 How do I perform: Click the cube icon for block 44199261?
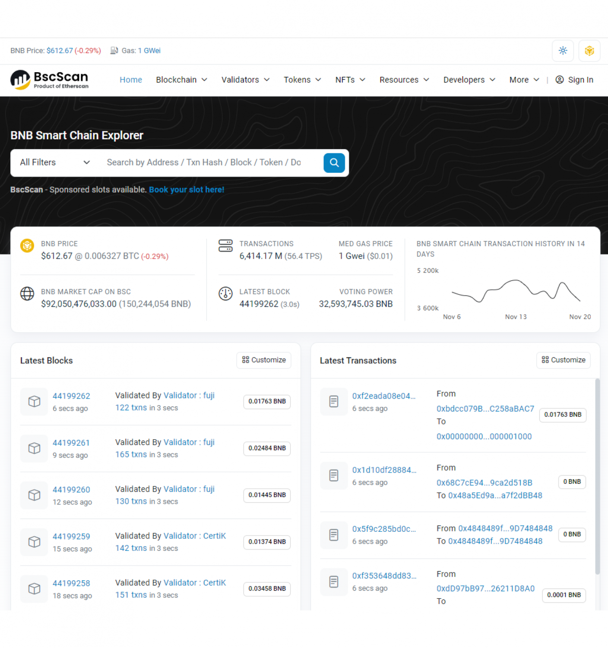click(34, 448)
